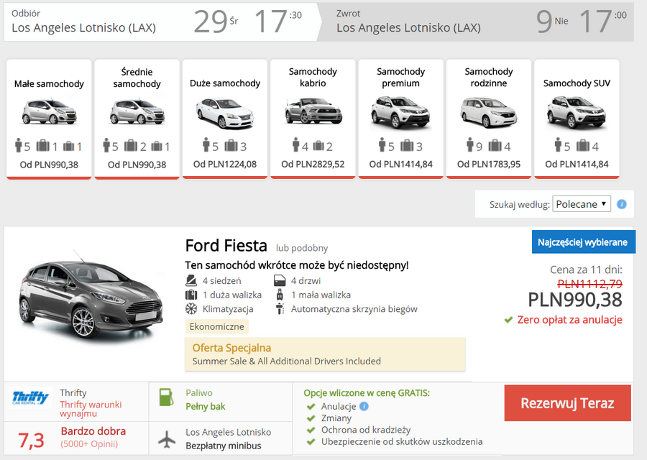
Task: Click the luggage icon in Samochody premium card
Action: 407,145
